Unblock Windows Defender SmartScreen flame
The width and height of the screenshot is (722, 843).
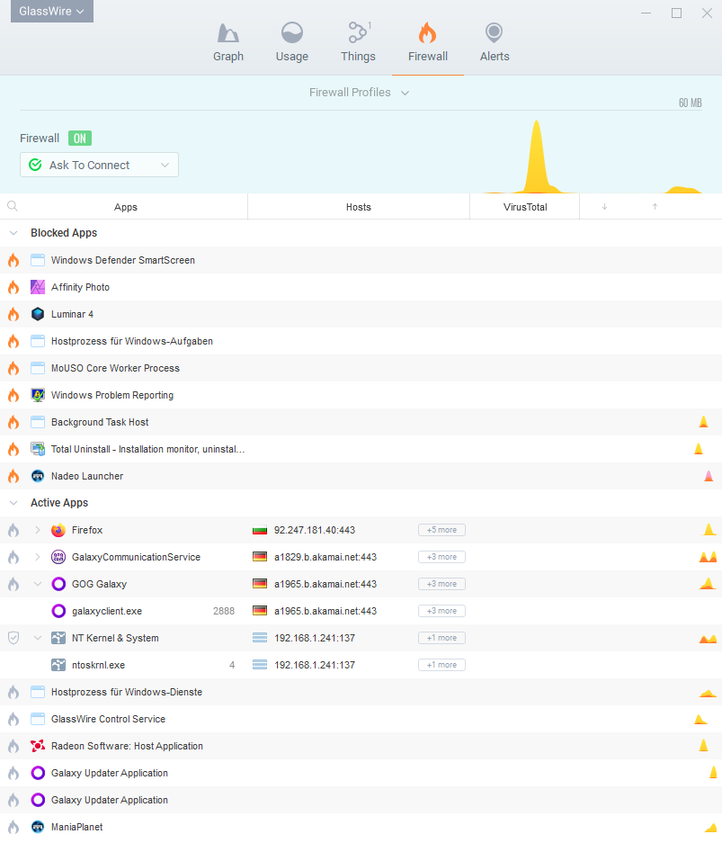coord(13,260)
